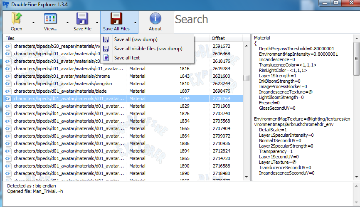The height and width of the screenshot is (207, 360).
Task: Click file icon of row with offset 2707404
Action: click(x=8, y=128)
